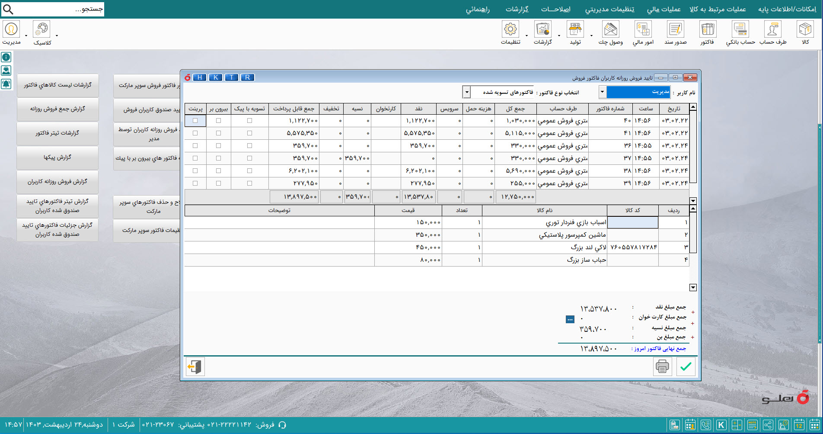This screenshot has height=434, width=823.
Task: Open the امور مالي toolbar icon
Action: pos(643,29)
